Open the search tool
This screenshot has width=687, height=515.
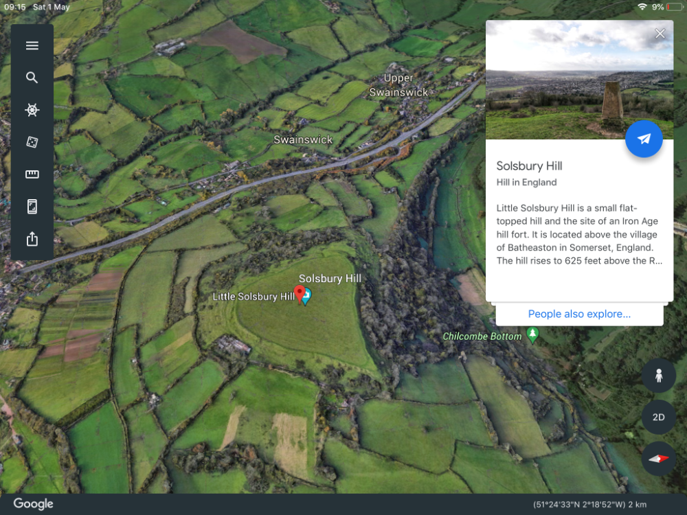[x=32, y=78]
